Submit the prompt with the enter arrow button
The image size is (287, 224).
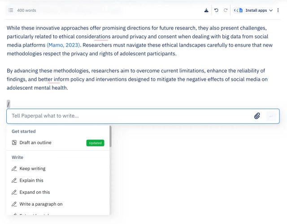tap(271, 116)
